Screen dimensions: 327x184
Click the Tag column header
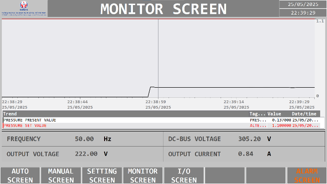258,114
